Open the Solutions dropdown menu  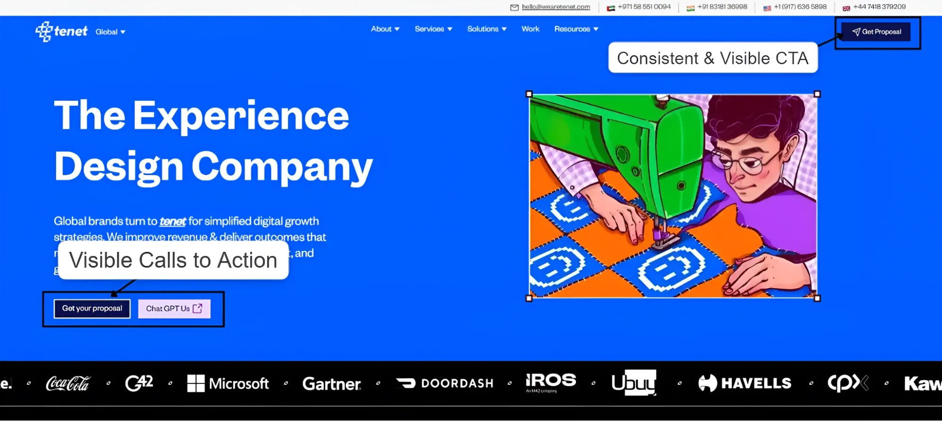tap(486, 29)
